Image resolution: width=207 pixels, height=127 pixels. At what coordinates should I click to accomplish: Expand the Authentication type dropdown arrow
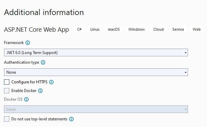[x=185, y=72]
